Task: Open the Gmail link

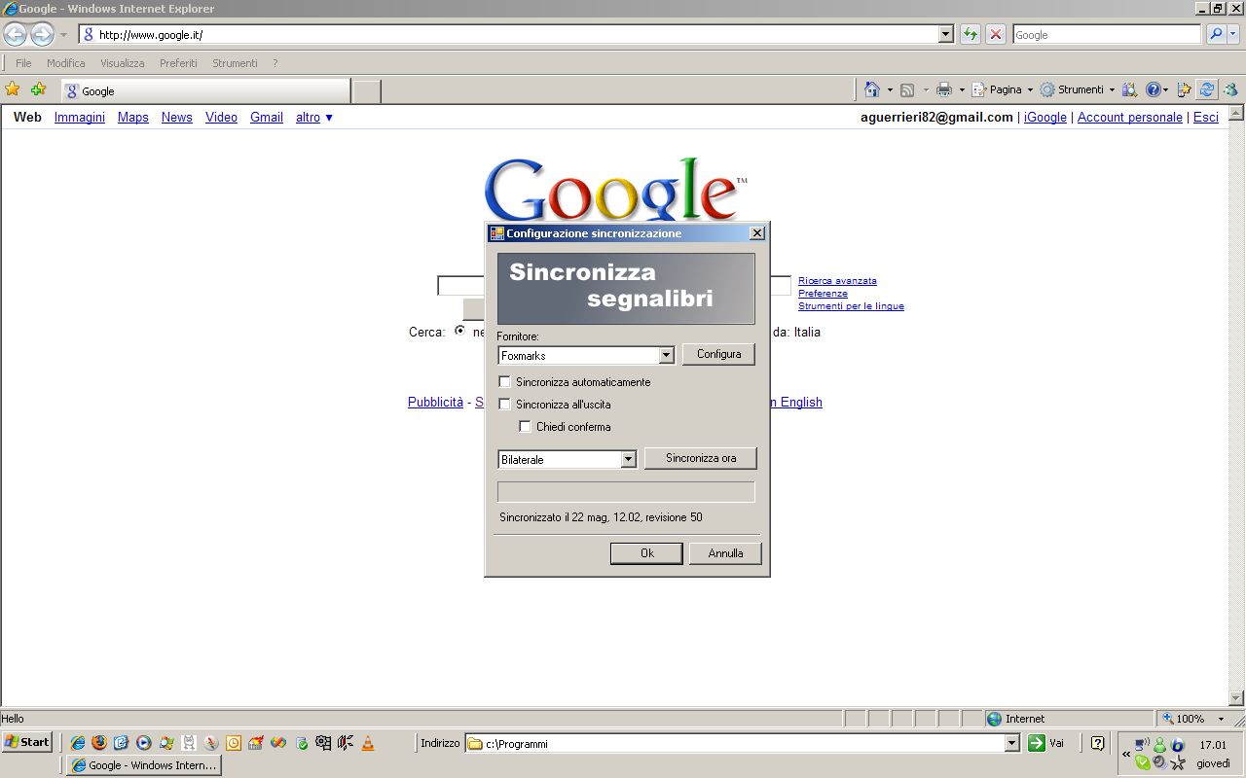Action: (x=267, y=117)
